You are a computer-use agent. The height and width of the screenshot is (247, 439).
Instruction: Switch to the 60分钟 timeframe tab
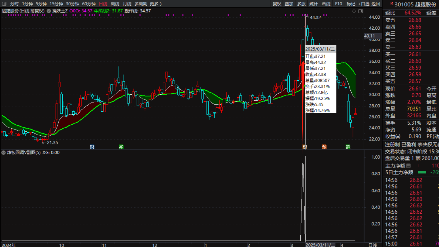pos(89,4)
